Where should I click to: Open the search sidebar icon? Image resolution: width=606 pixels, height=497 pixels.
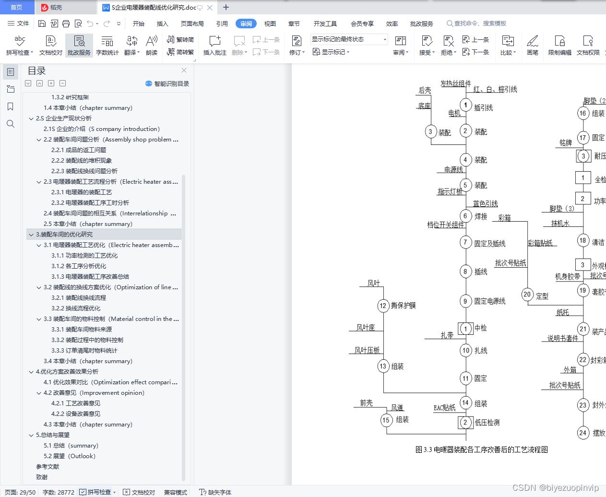(x=11, y=124)
